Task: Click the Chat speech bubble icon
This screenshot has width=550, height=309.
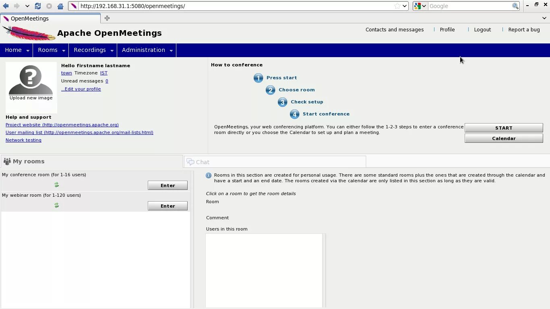Action: tap(190, 162)
